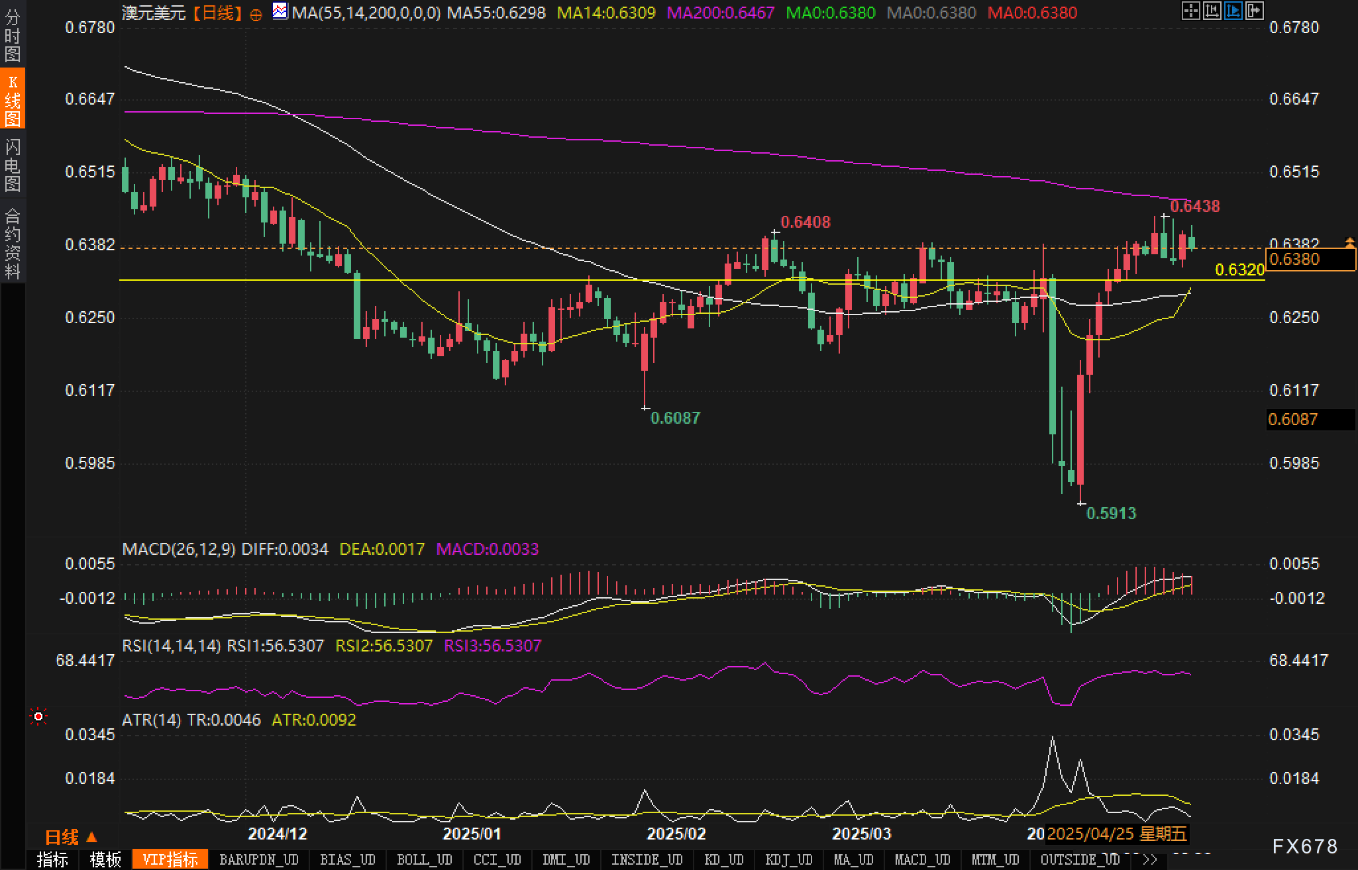Viewport: 1358px width, 870px height.
Task: Open 合约资料 contract info
Action: 13,242
